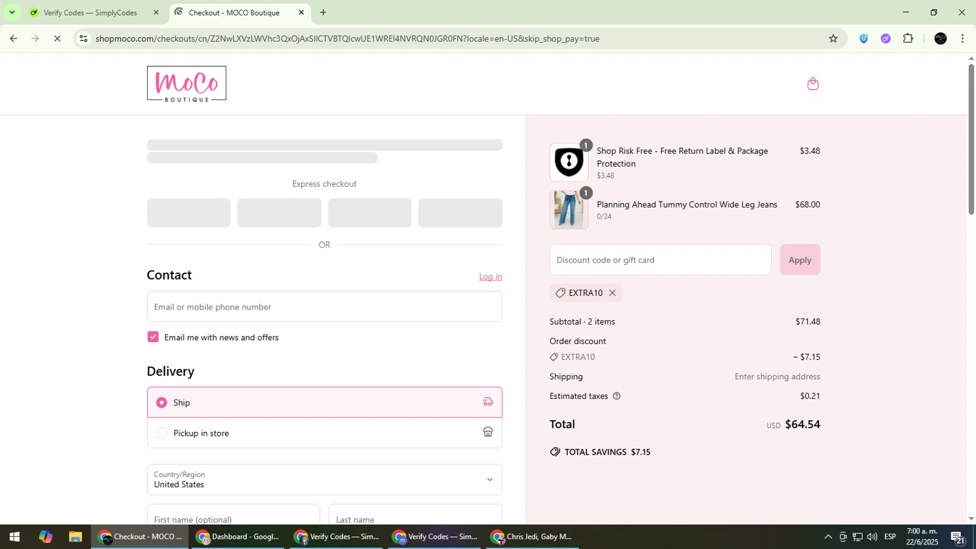Open the Wide Leg Jeans product thumbnail
The height and width of the screenshot is (549, 976).
[x=569, y=209]
